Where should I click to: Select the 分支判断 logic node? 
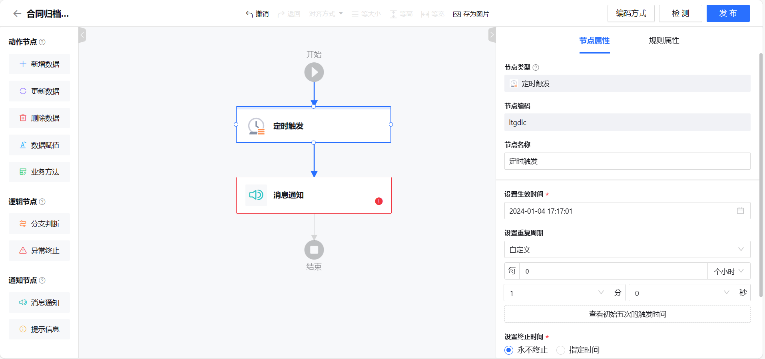39,224
